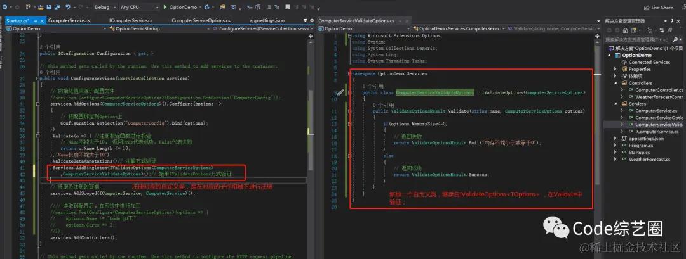Viewport: 686px width, 259px height.
Task: Open OptionDemo.Startup type dropdown
Action: coord(159,28)
